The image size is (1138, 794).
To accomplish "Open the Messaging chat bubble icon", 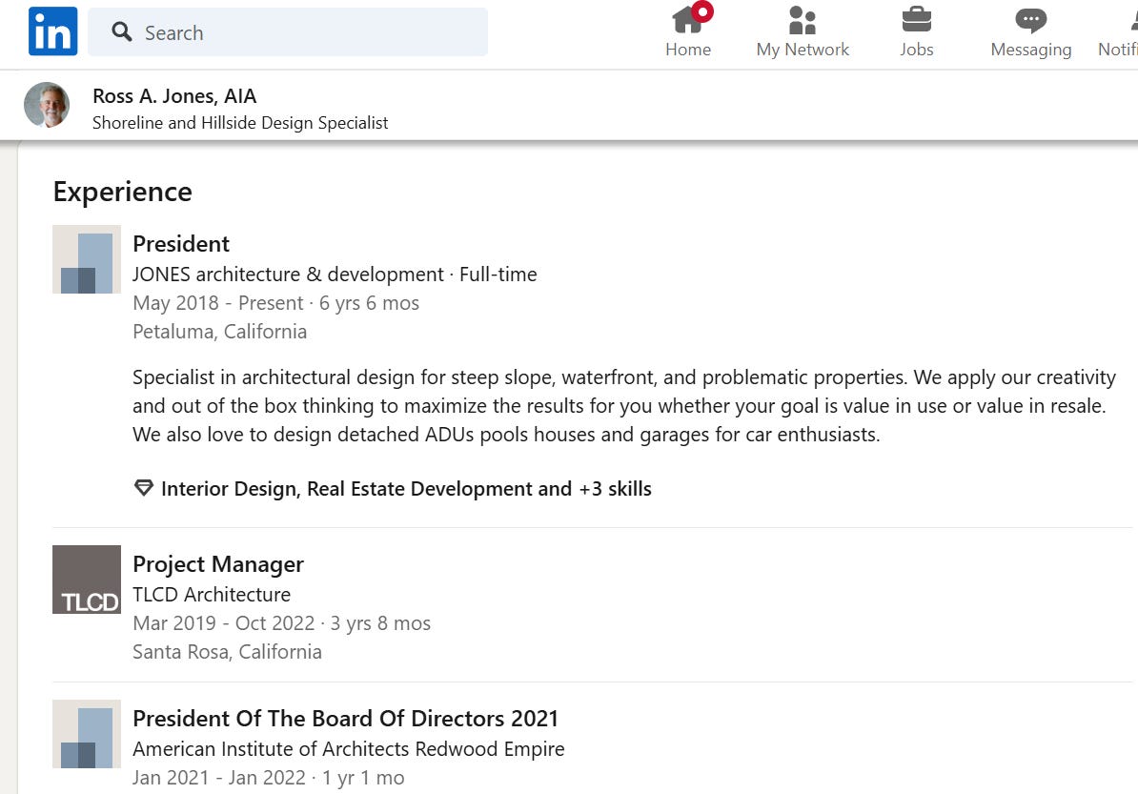I will 1030,20.
